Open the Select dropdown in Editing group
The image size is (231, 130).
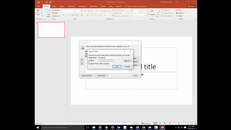180,16
